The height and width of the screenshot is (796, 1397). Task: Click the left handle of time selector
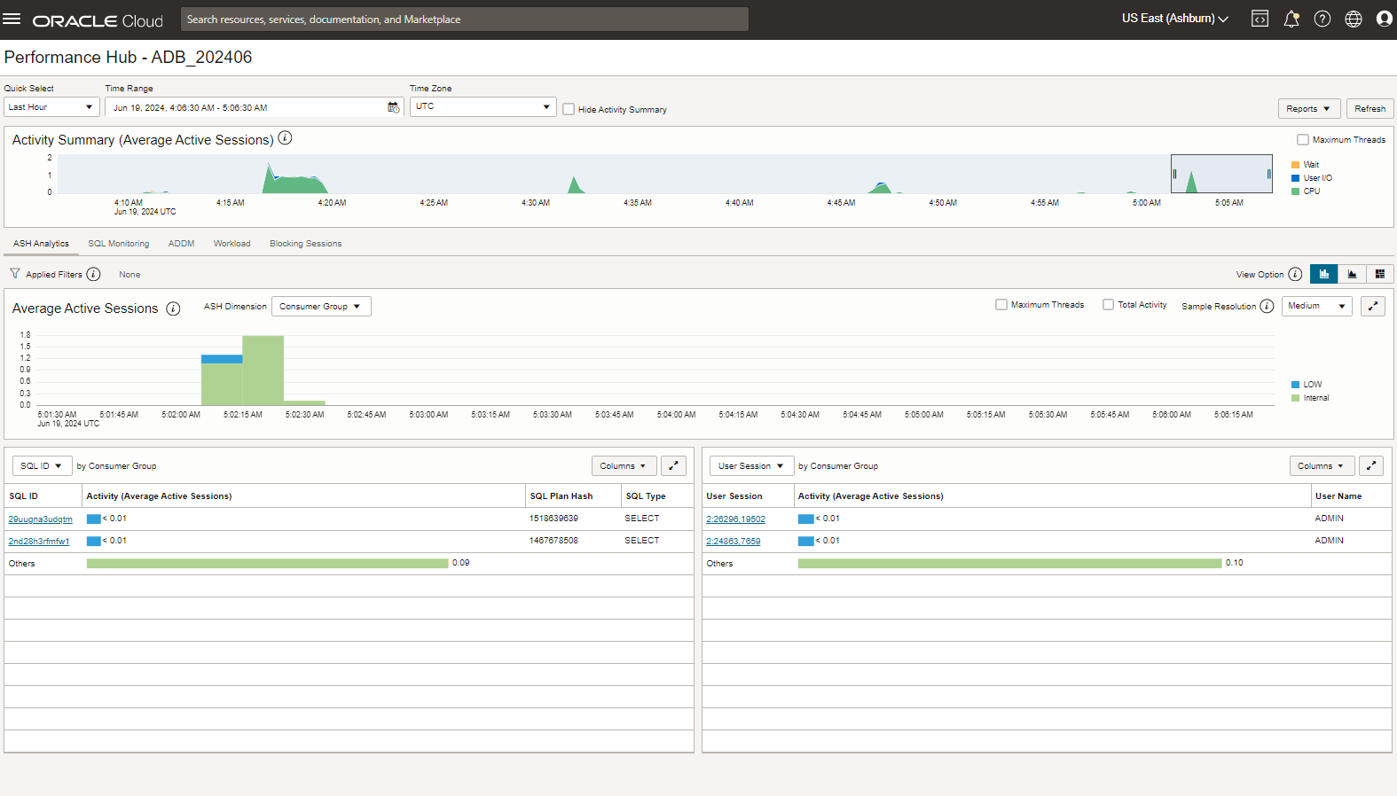click(x=1174, y=174)
